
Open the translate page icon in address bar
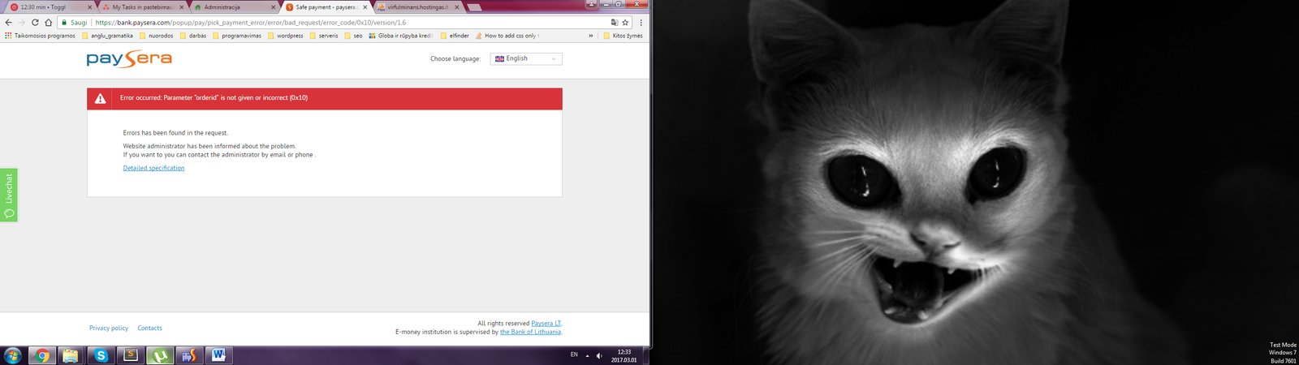tap(615, 23)
